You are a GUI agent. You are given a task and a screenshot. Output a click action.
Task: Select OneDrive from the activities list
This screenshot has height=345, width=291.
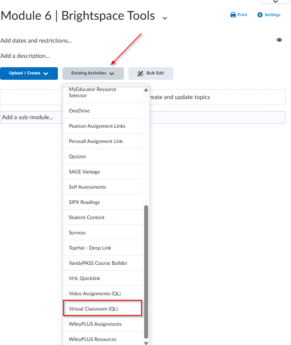[79, 111]
